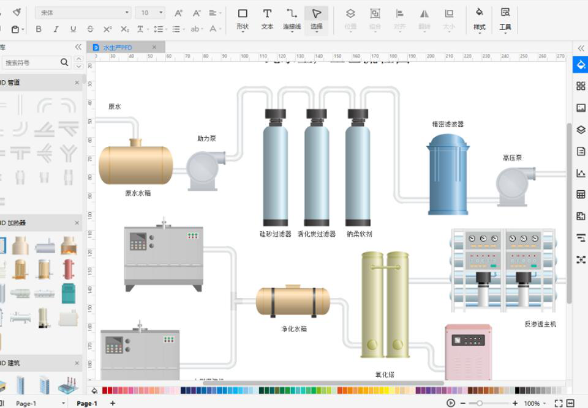588x408 pixels.
Task: Open the zoom percentage dropdown at 100%
Action: (x=535, y=403)
